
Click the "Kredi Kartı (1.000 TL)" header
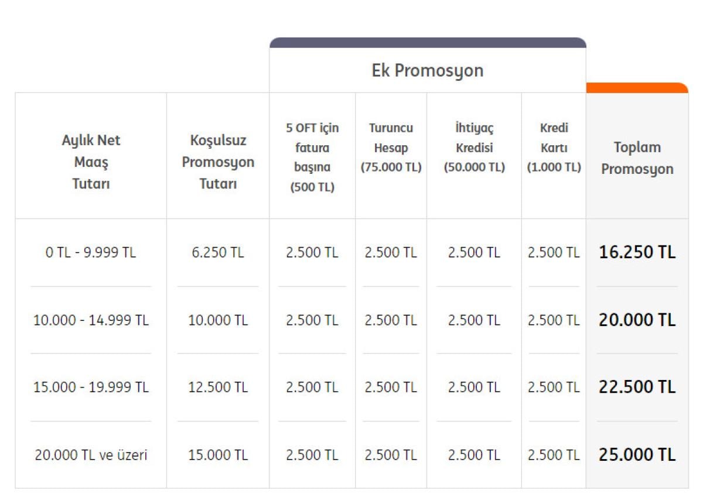pyautogui.click(x=554, y=148)
